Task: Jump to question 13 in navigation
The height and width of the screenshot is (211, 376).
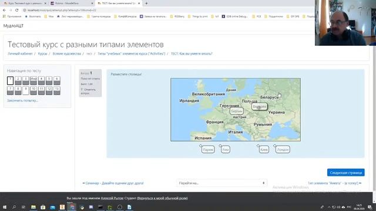Action: point(57,91)
